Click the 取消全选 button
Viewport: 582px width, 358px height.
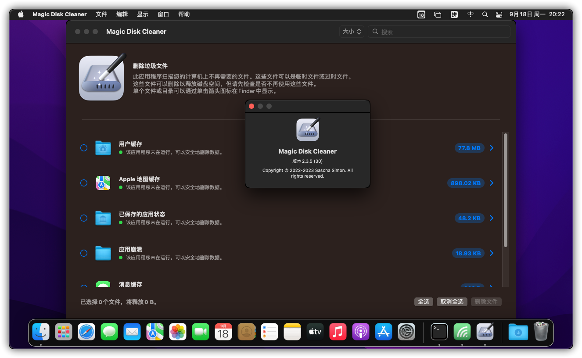(452, 302)
